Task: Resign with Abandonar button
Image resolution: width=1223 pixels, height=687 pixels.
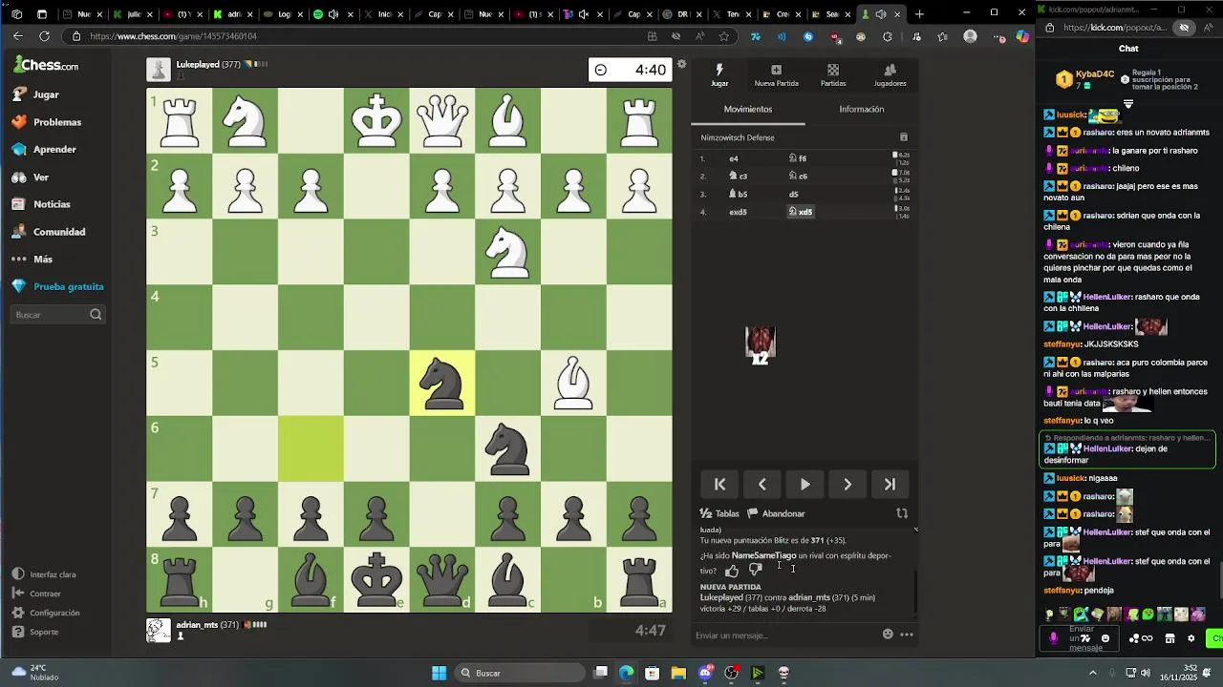Action: click(776, 513)
